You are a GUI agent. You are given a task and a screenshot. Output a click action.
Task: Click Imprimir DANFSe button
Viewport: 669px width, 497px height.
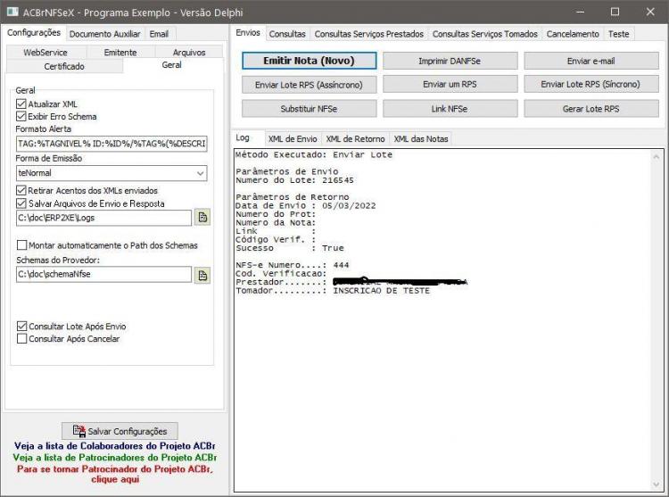[450, 61]
